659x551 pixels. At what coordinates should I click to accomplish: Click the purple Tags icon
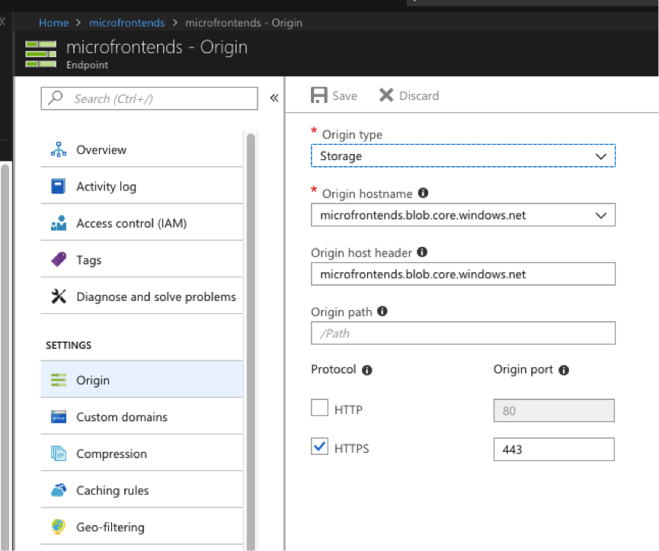(x=59, y=260)
